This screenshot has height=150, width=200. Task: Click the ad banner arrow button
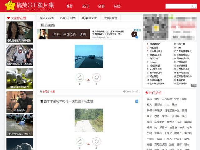[x=134, y=34]
